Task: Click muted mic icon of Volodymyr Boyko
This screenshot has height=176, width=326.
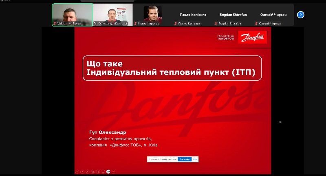Action: point(55,24)
